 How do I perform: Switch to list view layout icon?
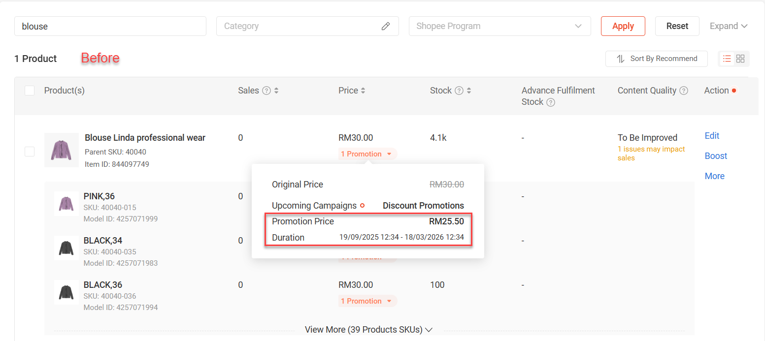pos(727,59)
